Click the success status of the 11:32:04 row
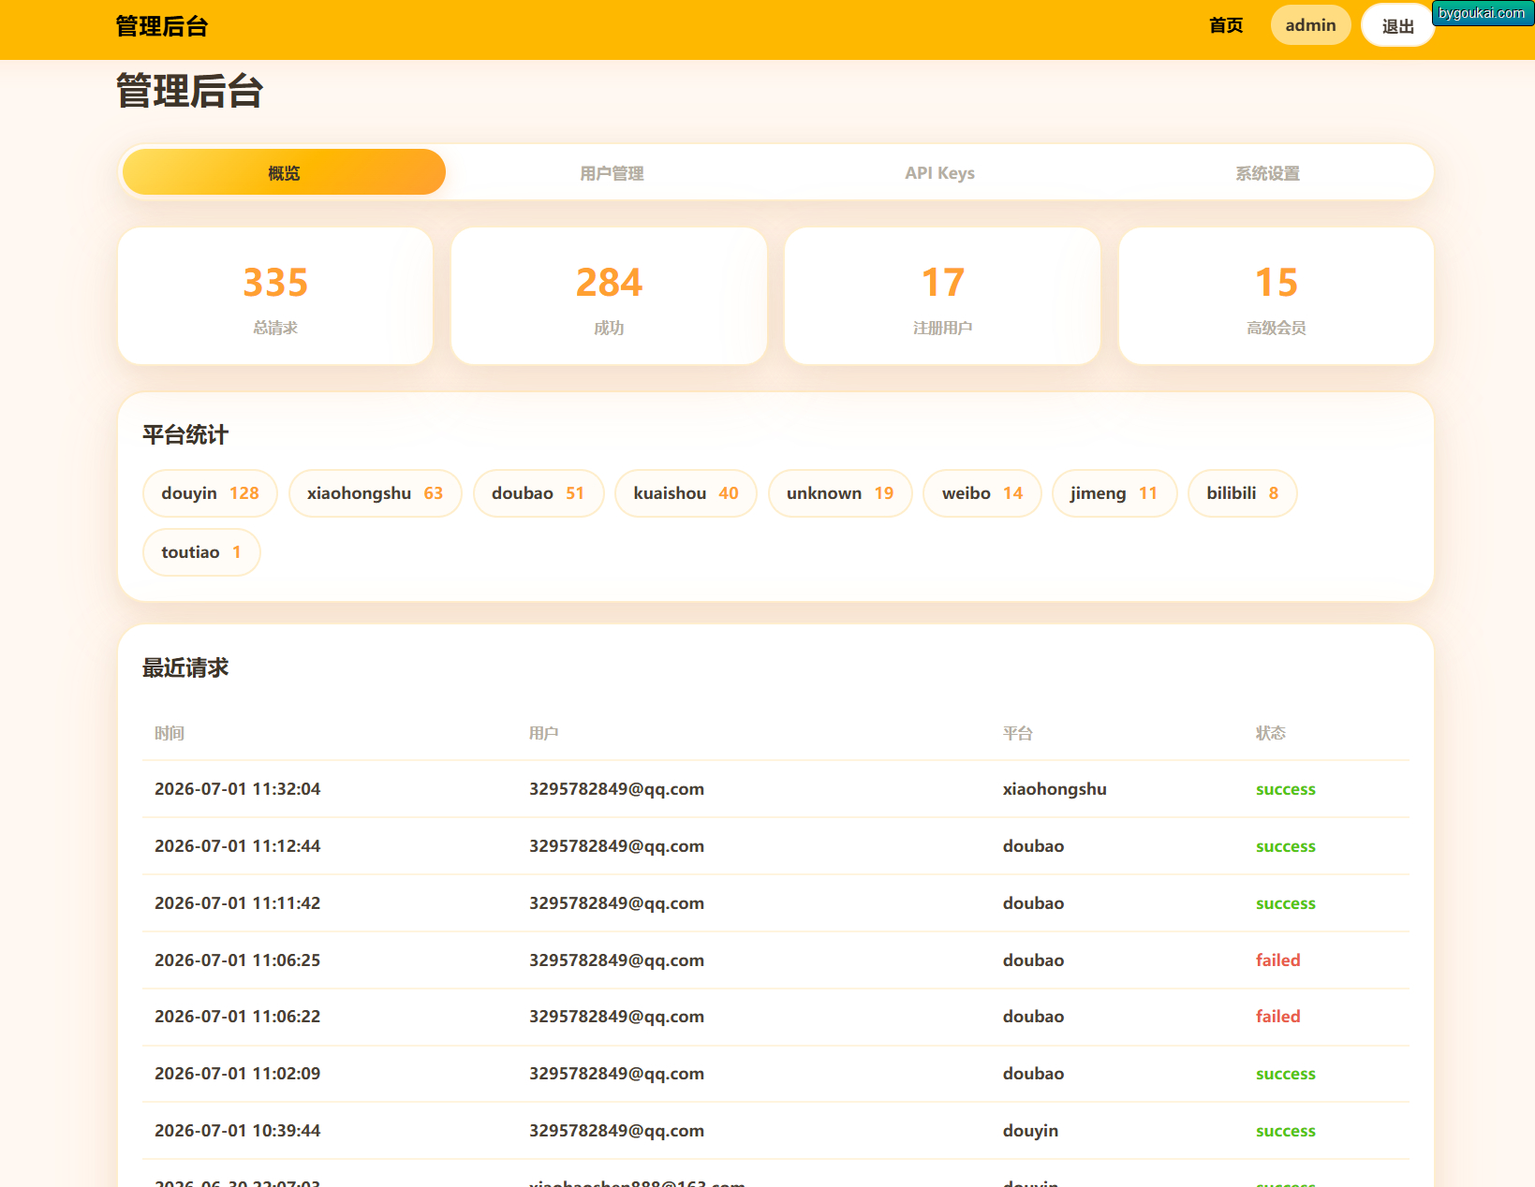 (1285, 790)
